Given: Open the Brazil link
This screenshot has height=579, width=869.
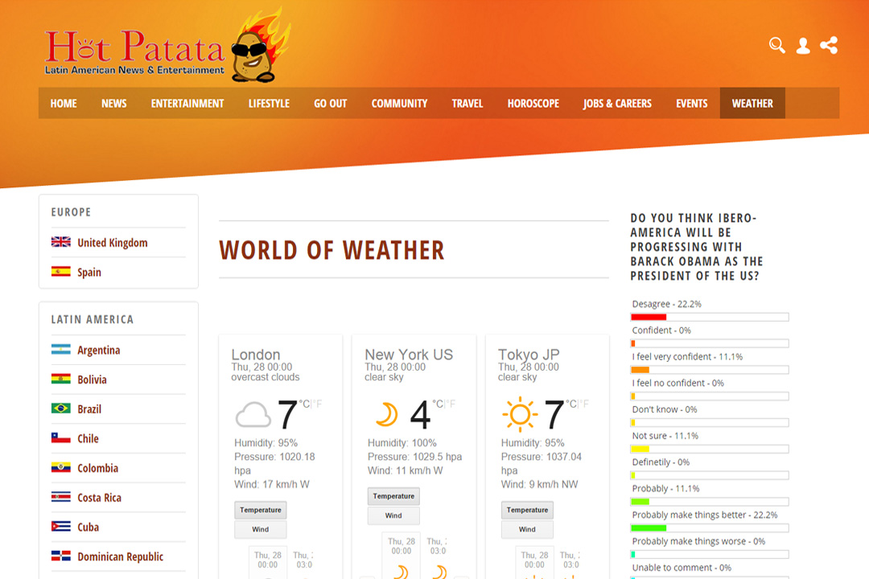Looking at the screenshot, I should [89, 409].
